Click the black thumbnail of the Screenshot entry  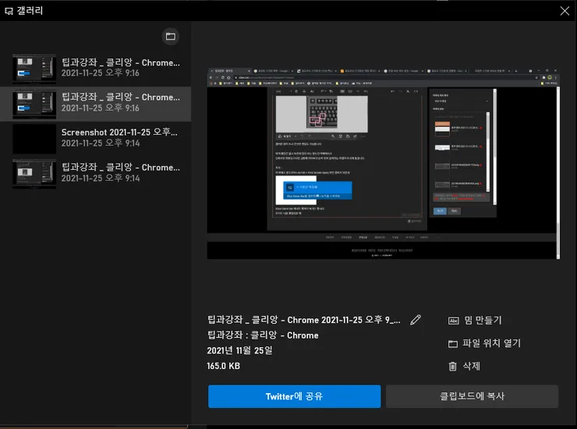pos(34,139)
